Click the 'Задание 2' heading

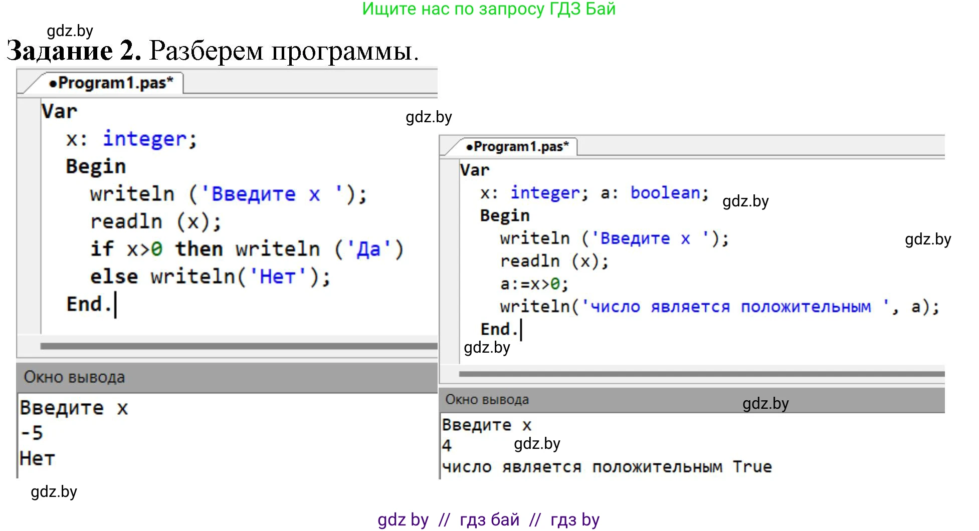pos(74,51)
